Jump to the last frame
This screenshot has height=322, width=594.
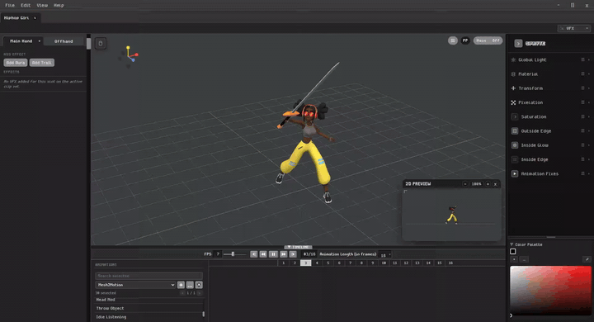(x=293, y=254)
